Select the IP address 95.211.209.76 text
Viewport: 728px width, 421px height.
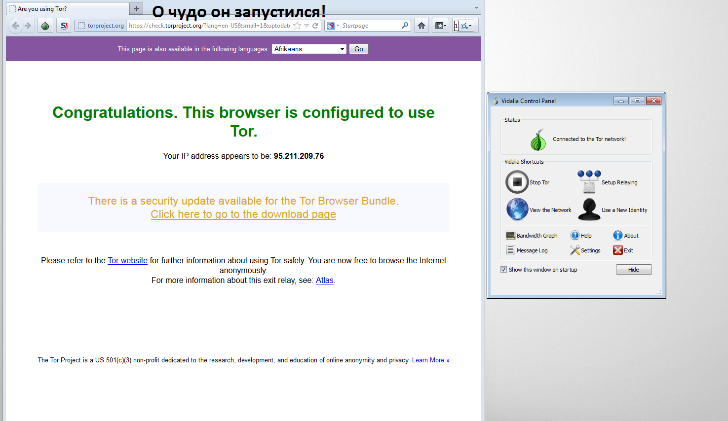pyautogui.click(x=299, y=156)
